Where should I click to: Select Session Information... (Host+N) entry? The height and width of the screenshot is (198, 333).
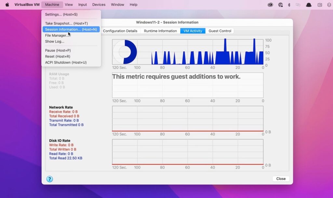pos(71,29)
